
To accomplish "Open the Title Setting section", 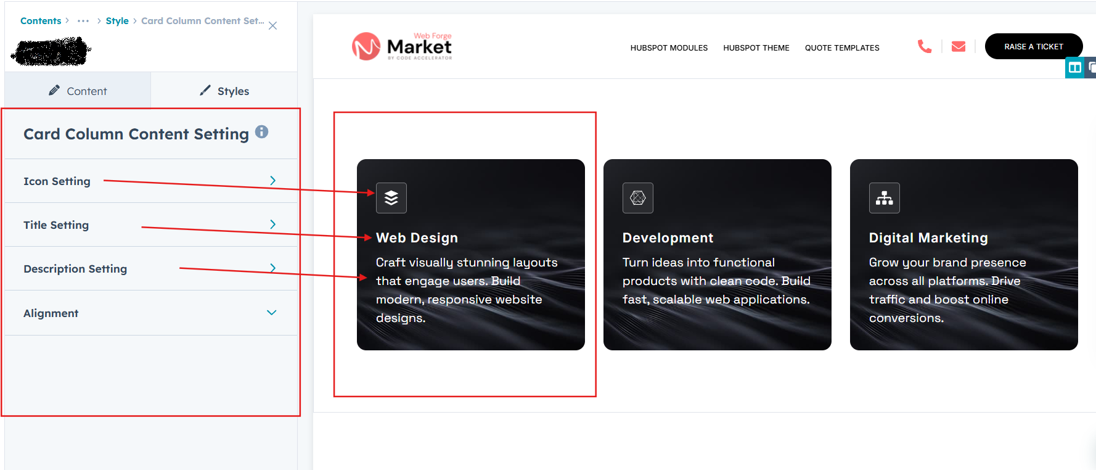I will [272, 225].
